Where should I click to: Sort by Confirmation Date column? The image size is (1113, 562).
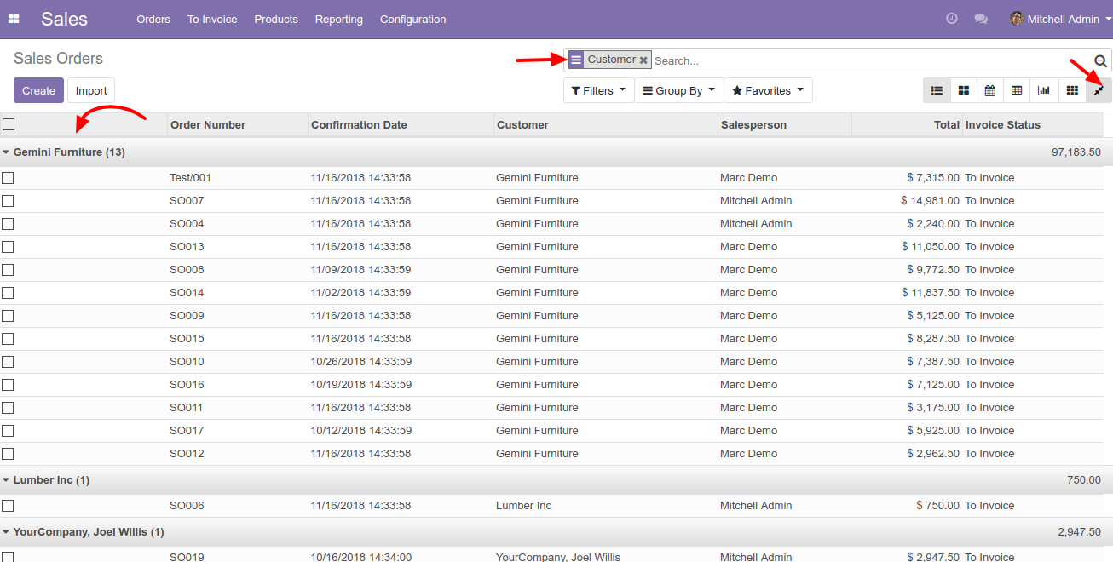click(401, 124)
